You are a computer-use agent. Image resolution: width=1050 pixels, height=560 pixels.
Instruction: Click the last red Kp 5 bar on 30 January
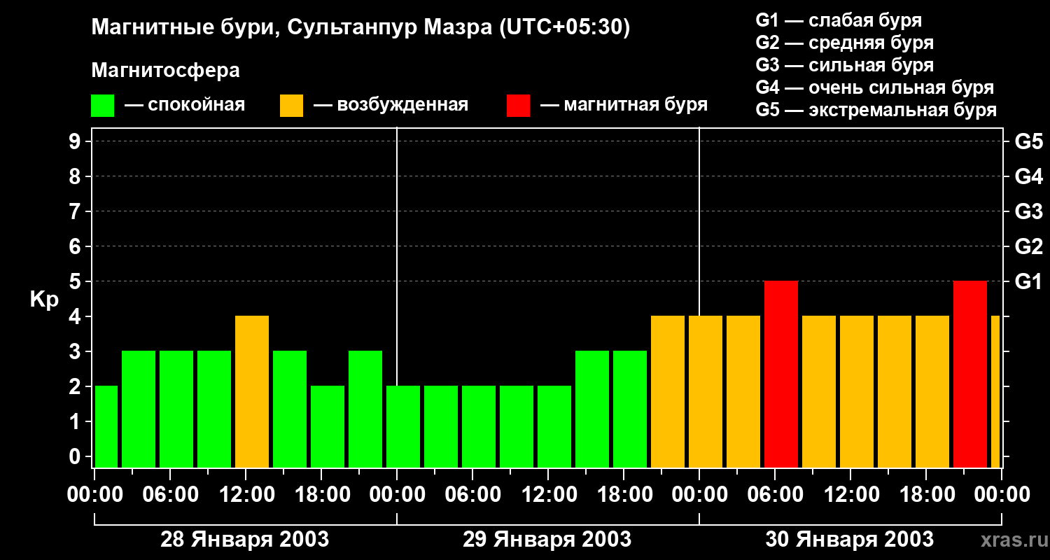(970, 374)
